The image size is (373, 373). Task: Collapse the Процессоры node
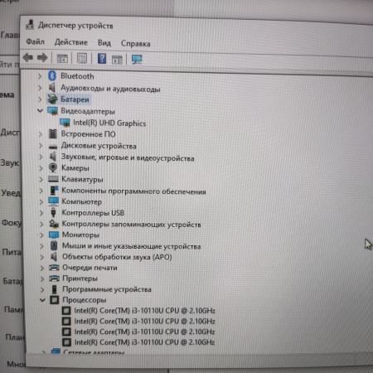pos(42,300)
